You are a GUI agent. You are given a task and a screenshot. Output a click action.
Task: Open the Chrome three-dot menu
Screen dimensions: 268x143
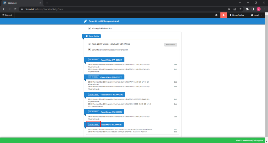coord(264,9)
